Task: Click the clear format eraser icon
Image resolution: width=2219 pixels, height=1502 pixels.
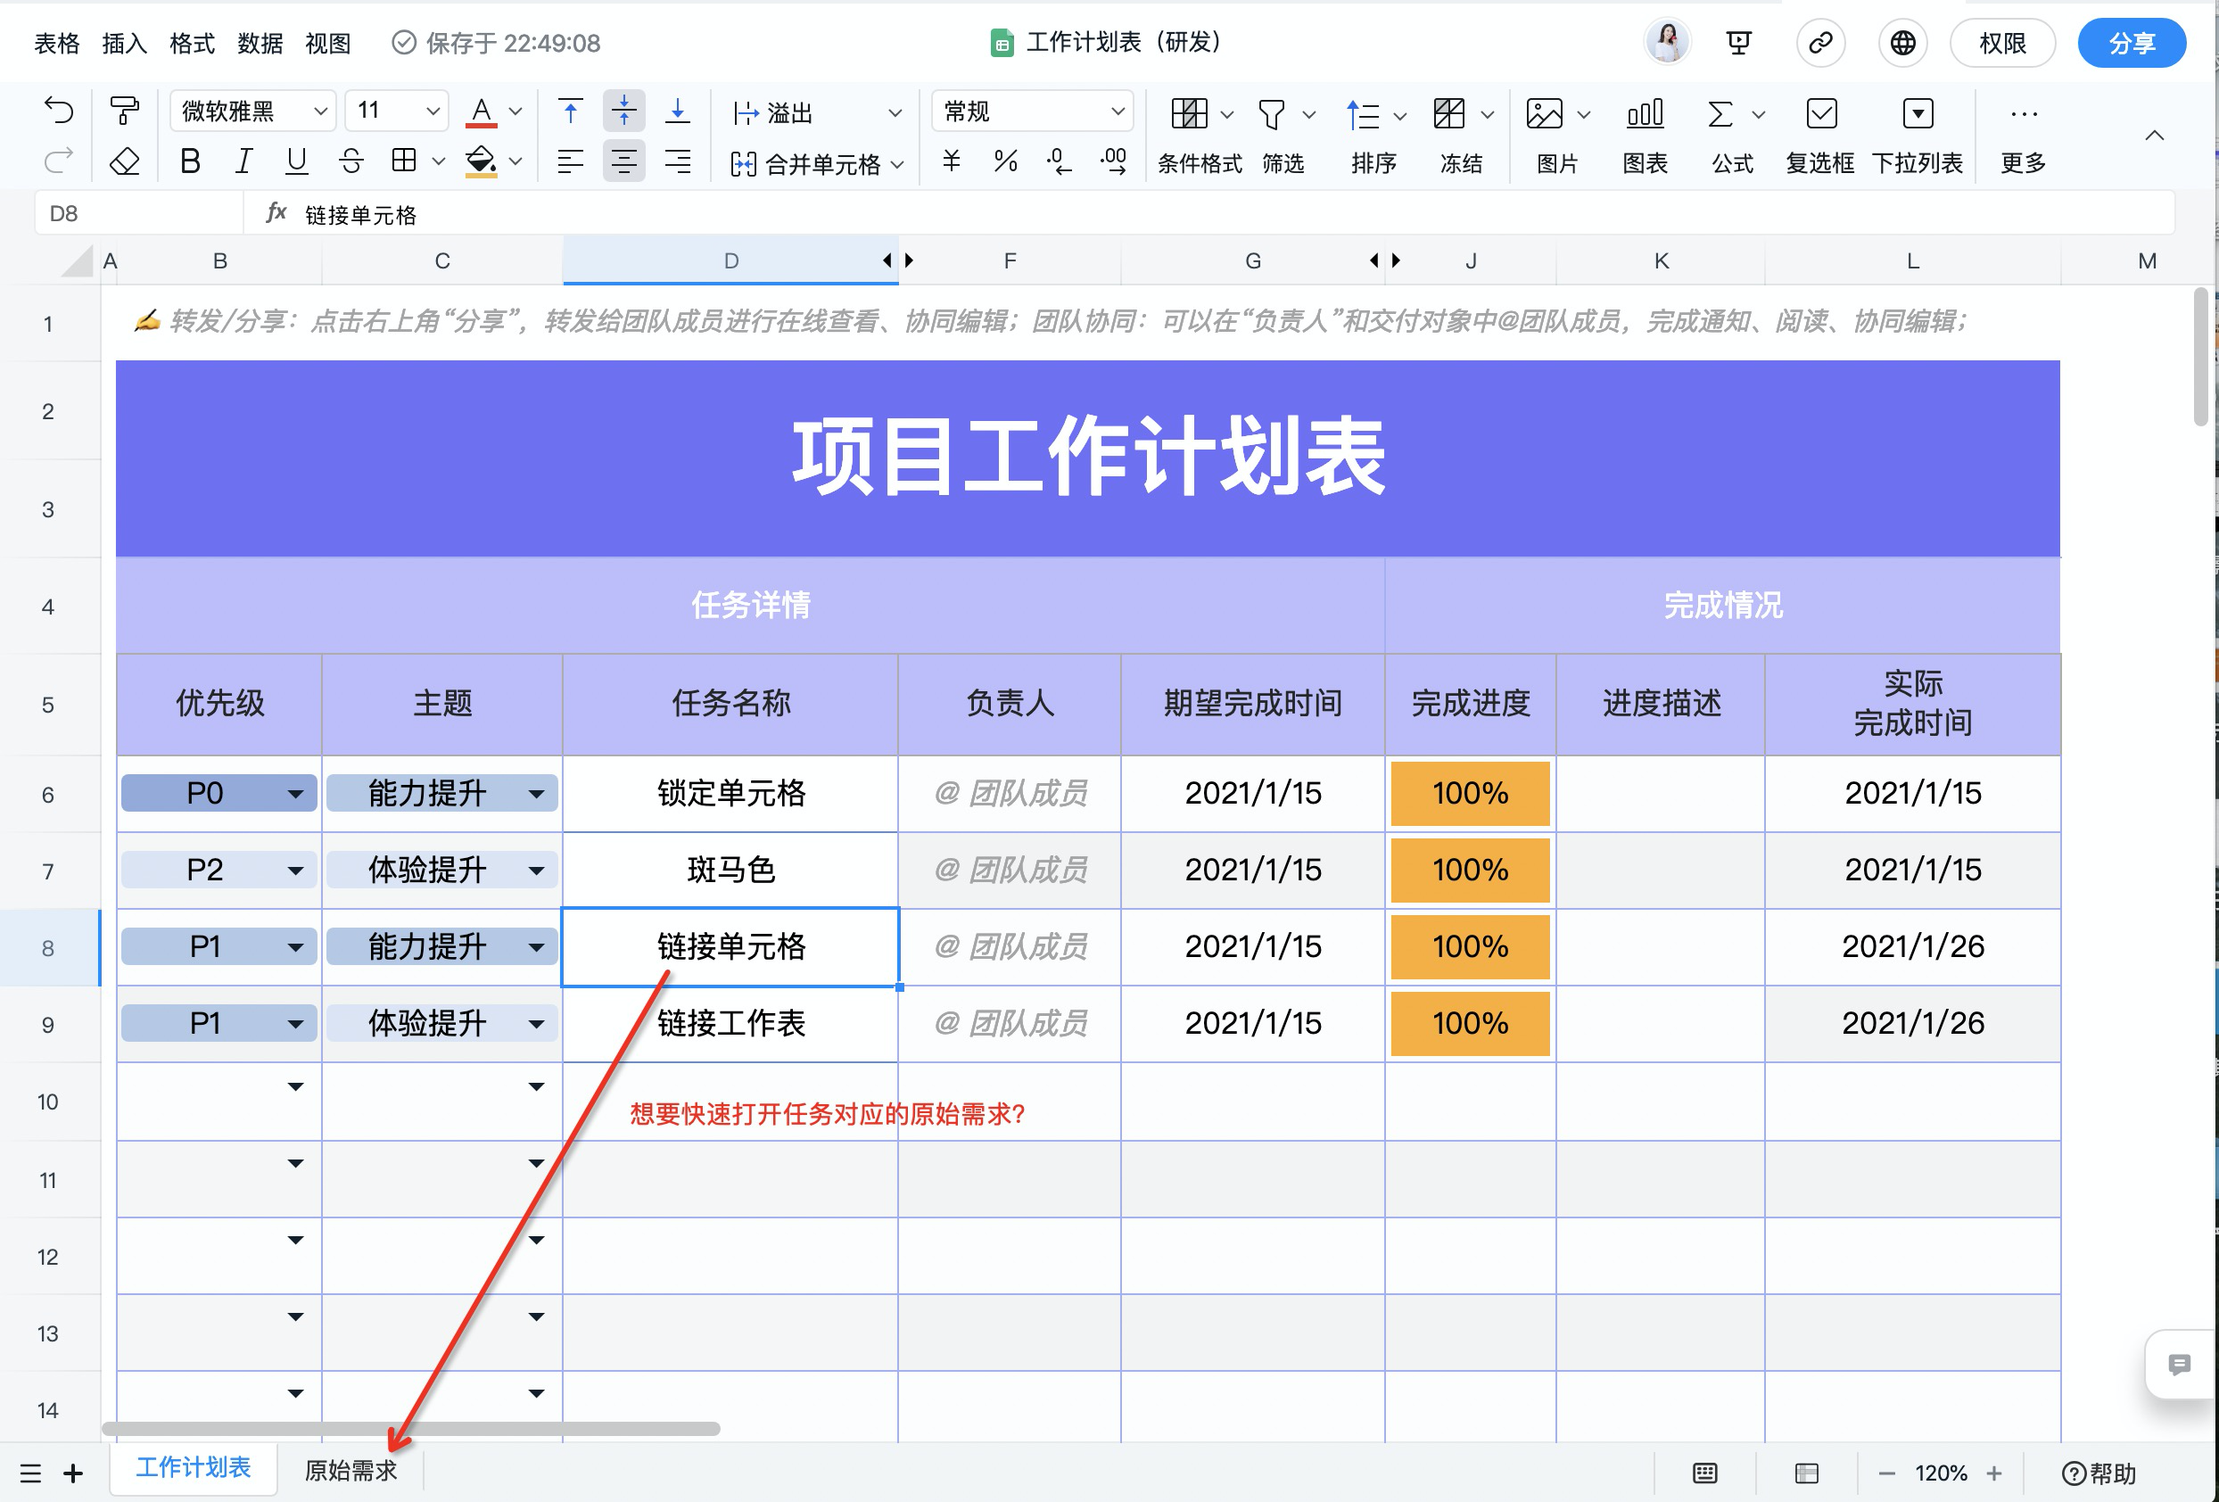Action: click(125, 161)
